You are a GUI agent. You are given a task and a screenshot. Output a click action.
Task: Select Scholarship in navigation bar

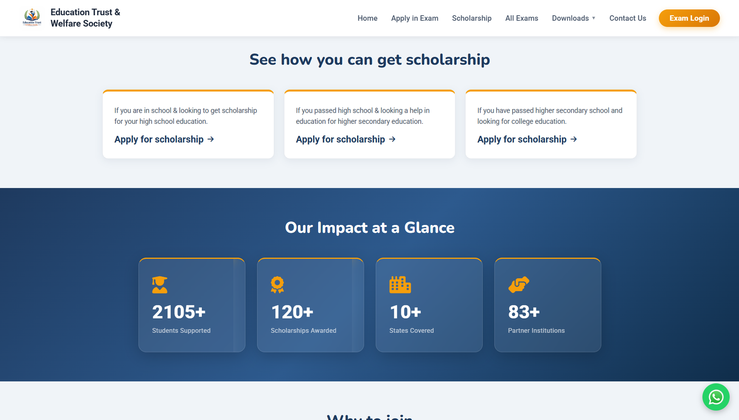coord(472,18)
